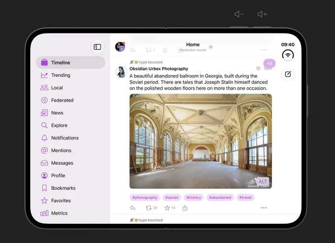Viewport: 335px width, 243px height.
Task: Open the #travel hashtag
Action: coord(245,198)
